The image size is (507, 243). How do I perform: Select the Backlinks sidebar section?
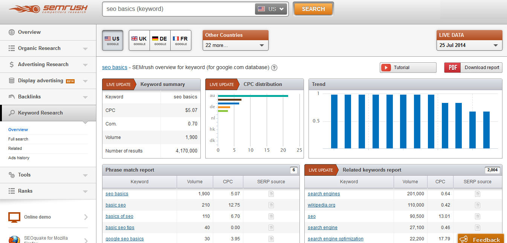point(48,97)
